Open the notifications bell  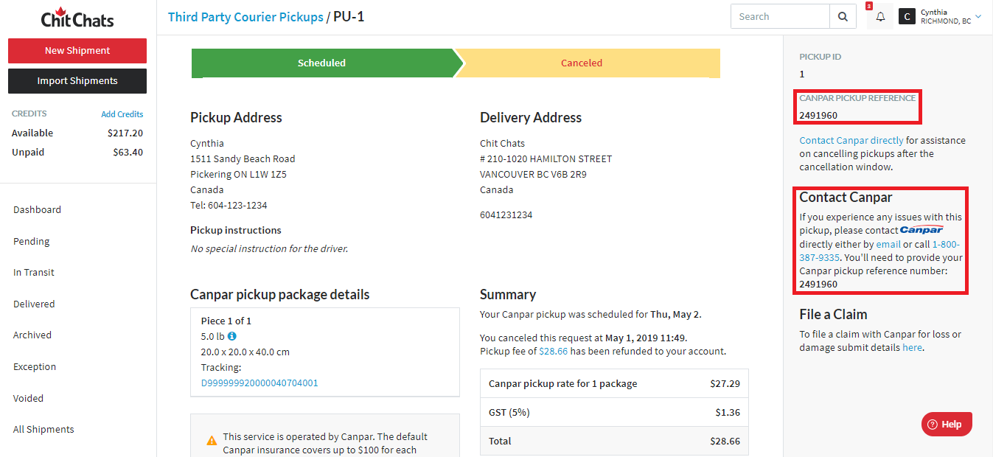click(880, 17)
